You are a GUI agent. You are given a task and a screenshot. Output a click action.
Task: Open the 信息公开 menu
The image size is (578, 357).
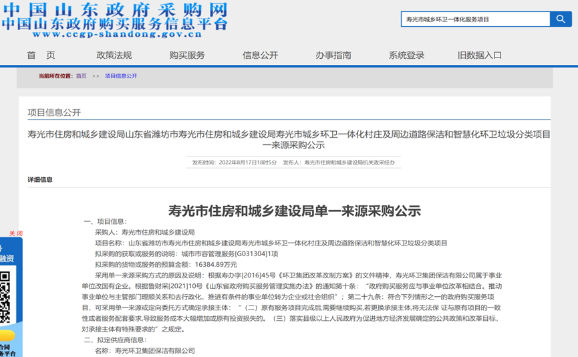(x=260, y=55)
